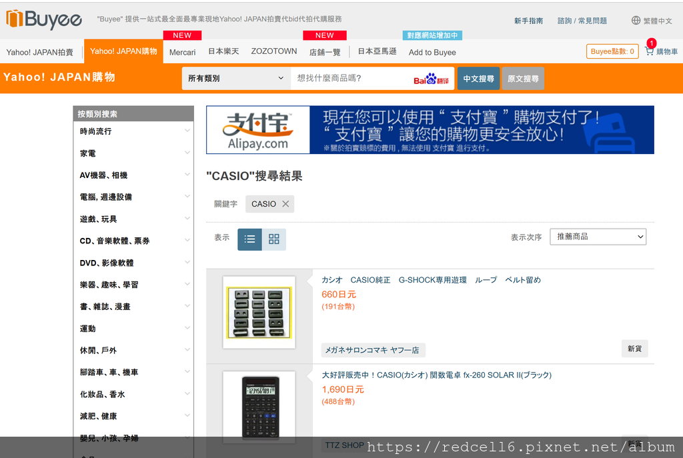Image resolution: width=683 pixels, height=458 pixels.
Task: Remove the CASIO keyword tag
Action: pyautogui.click(x=285, y=204)
